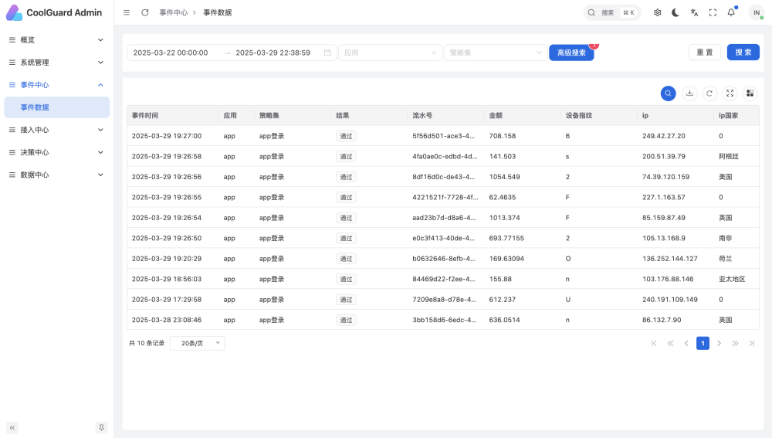Open notifications bell
772x438 pixels.
pyautogui.click(x=731, y=12)
